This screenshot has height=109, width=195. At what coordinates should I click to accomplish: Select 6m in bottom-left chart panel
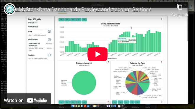tap(73, 102)
